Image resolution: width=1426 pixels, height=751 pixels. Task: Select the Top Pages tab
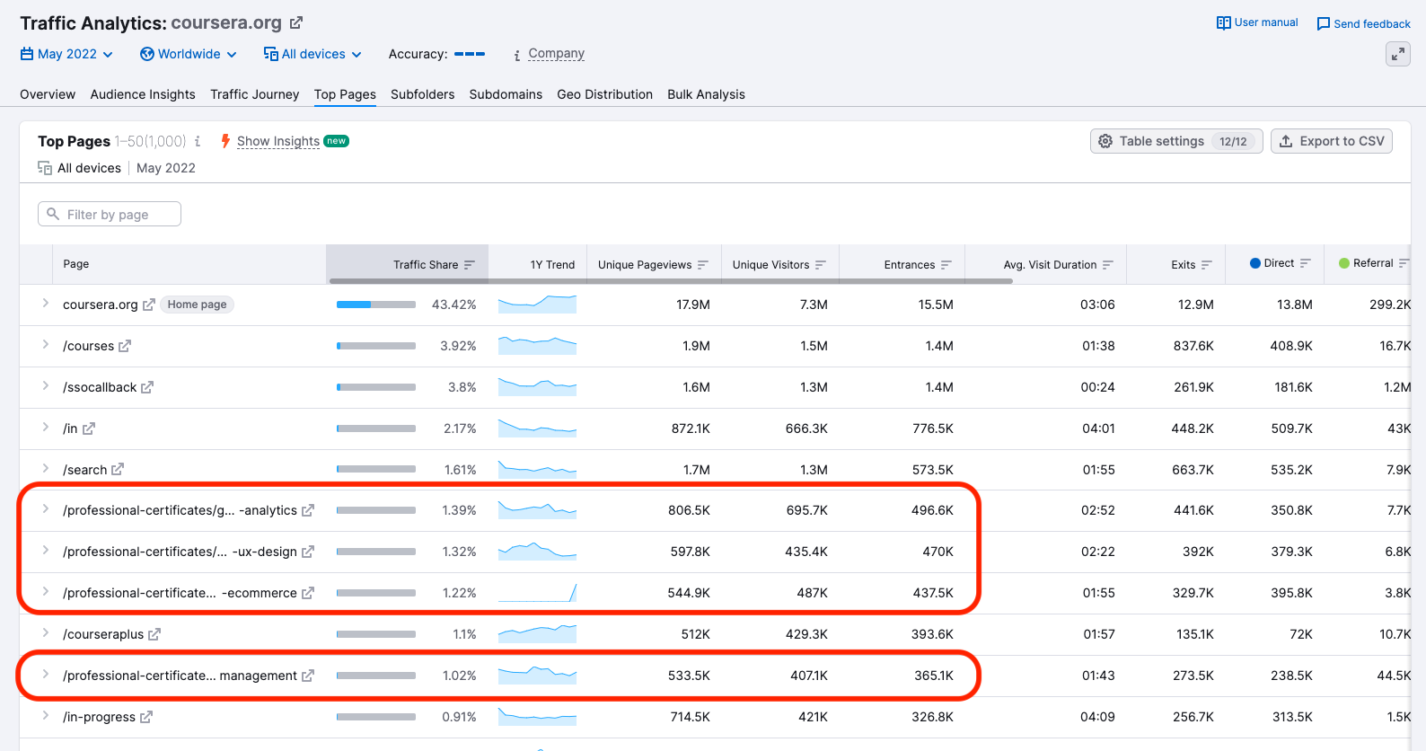coord(345,94)
